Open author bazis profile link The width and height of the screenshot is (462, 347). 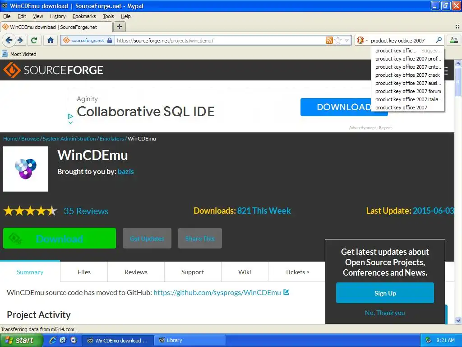point(126,171)
